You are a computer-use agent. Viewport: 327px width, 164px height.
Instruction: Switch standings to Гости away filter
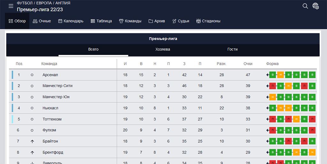point(232,49)
